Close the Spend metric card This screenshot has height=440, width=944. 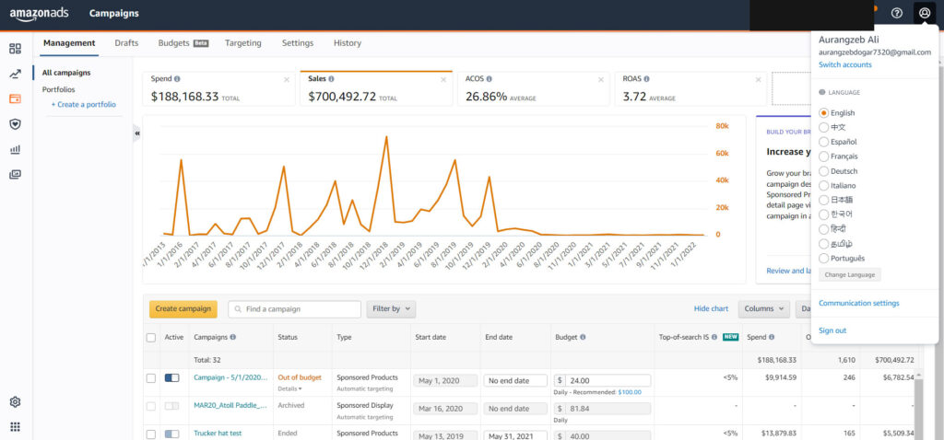pyautogui.click(x=287, y=79)
